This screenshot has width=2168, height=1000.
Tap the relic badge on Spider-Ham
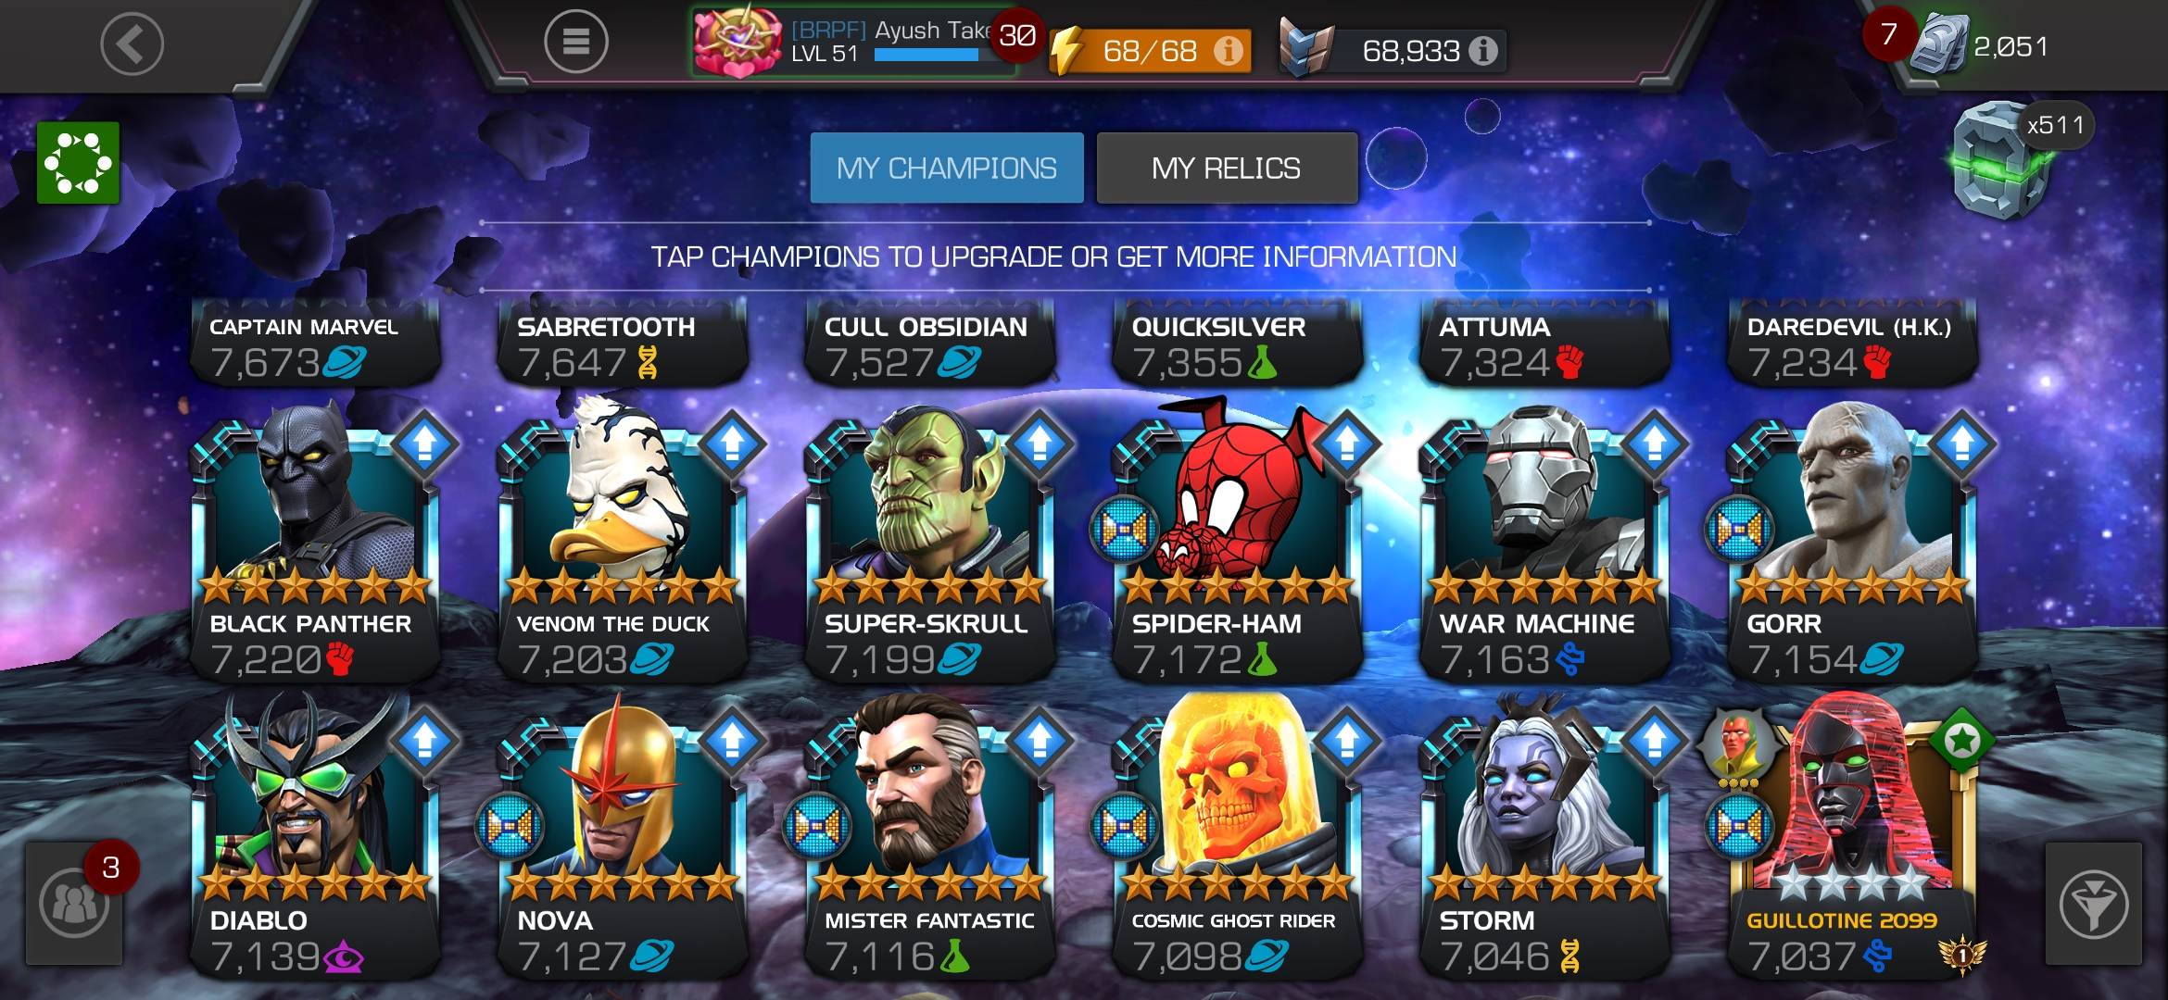tap(1124, 530)
